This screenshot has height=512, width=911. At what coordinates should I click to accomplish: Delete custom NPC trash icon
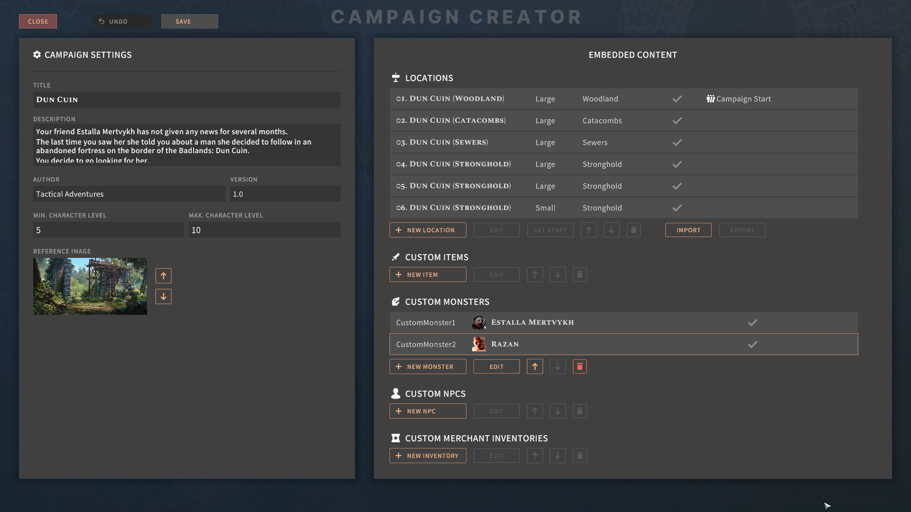[580, 411]
